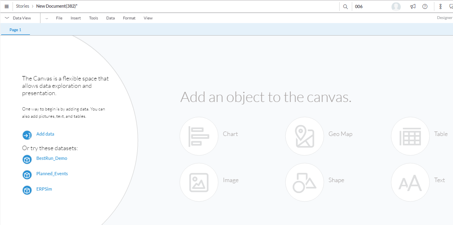
Task: Switch to Page 1 tab
Action: [x=15, y=30]
